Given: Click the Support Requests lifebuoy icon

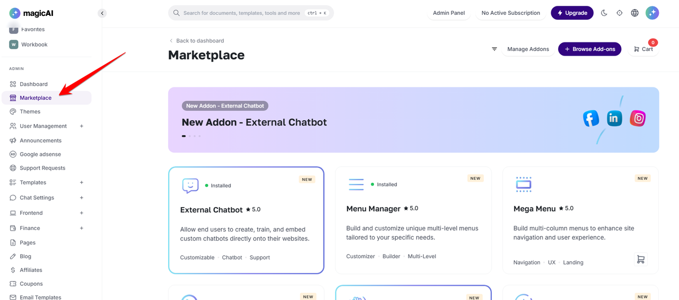Looking at the screenshot, I should point(13,168).
